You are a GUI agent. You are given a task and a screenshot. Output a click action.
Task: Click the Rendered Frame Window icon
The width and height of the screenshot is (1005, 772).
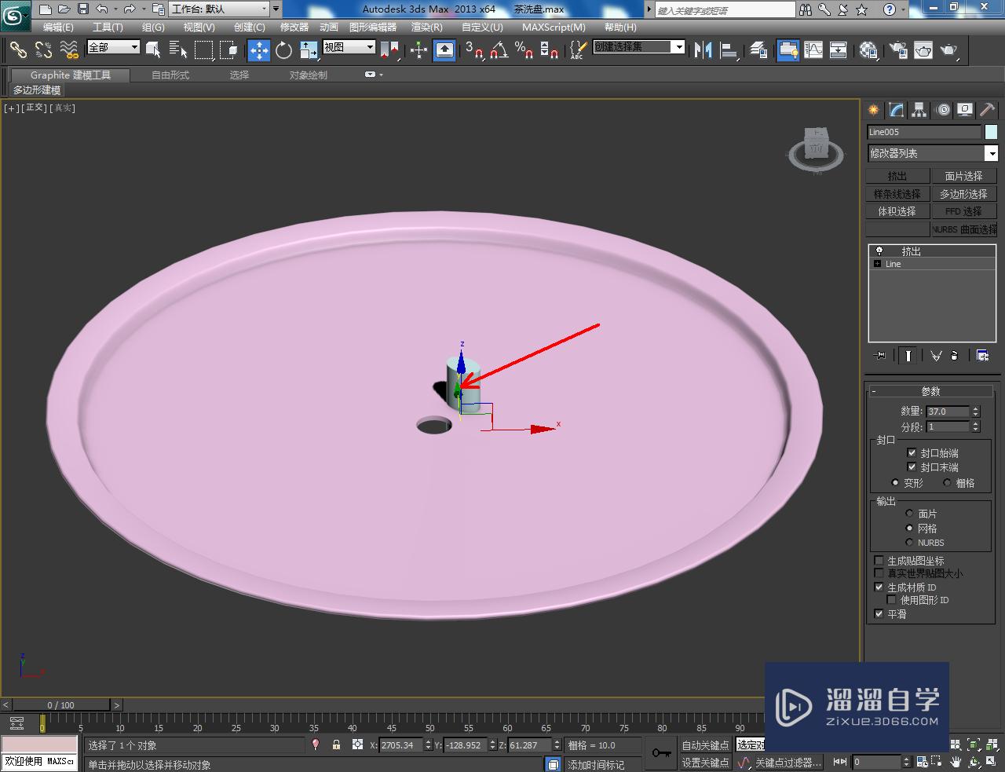point(923,50)
